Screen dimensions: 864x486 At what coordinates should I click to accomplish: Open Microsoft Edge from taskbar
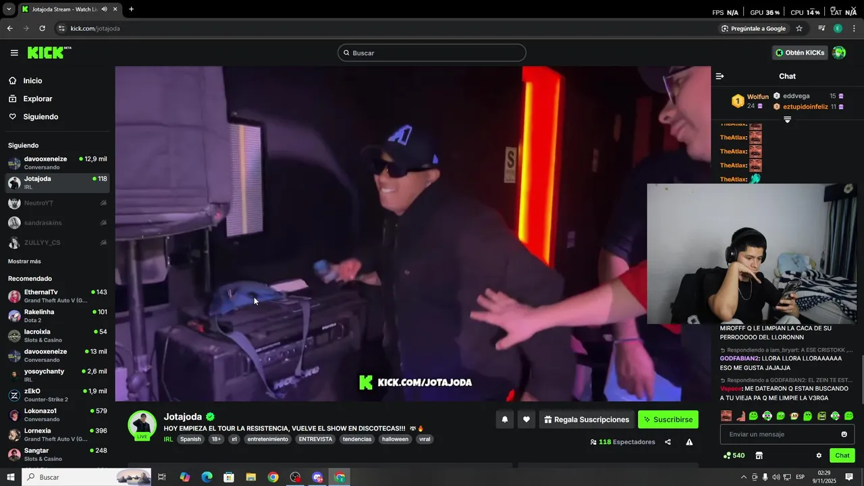coord(207,477)
